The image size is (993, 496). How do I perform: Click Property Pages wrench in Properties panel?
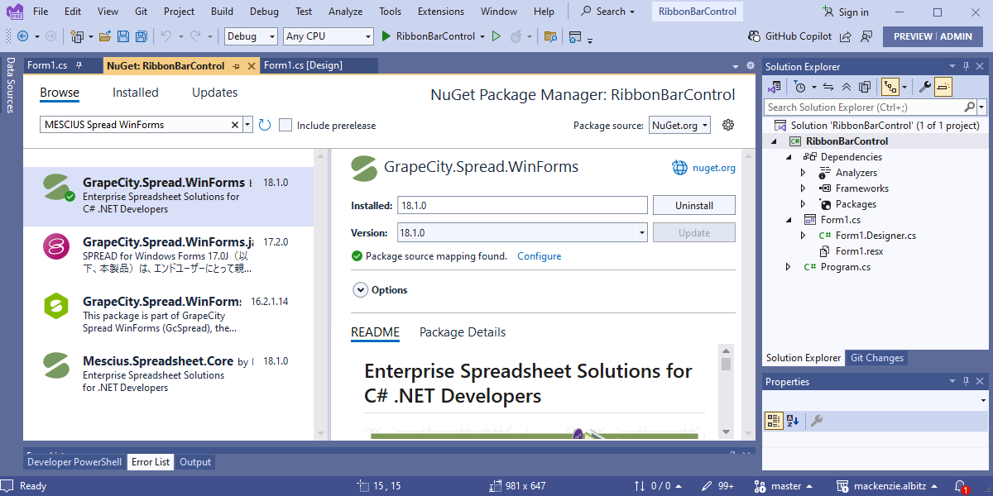[817, 421]
